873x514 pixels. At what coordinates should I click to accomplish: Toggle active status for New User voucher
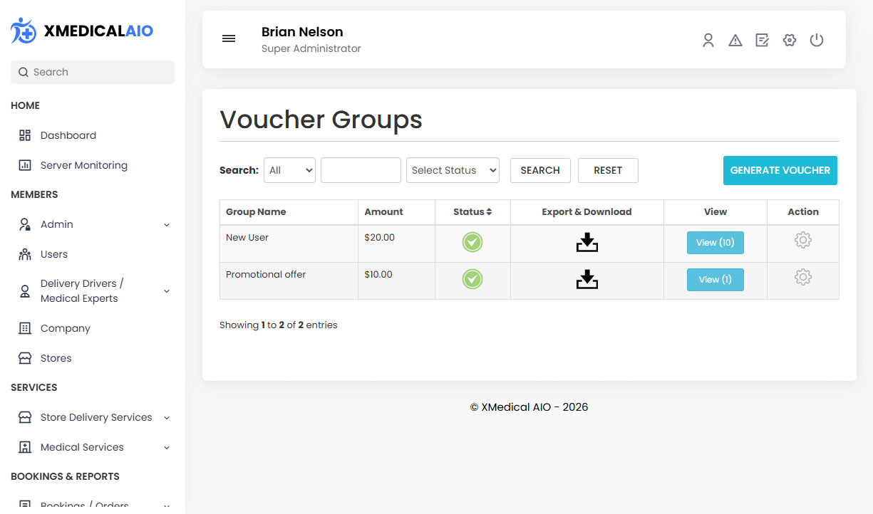(x=472, y=242)
